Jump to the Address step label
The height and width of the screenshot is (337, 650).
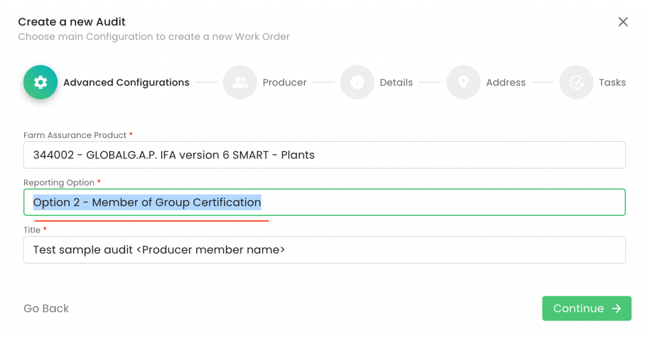pos(505,82)
